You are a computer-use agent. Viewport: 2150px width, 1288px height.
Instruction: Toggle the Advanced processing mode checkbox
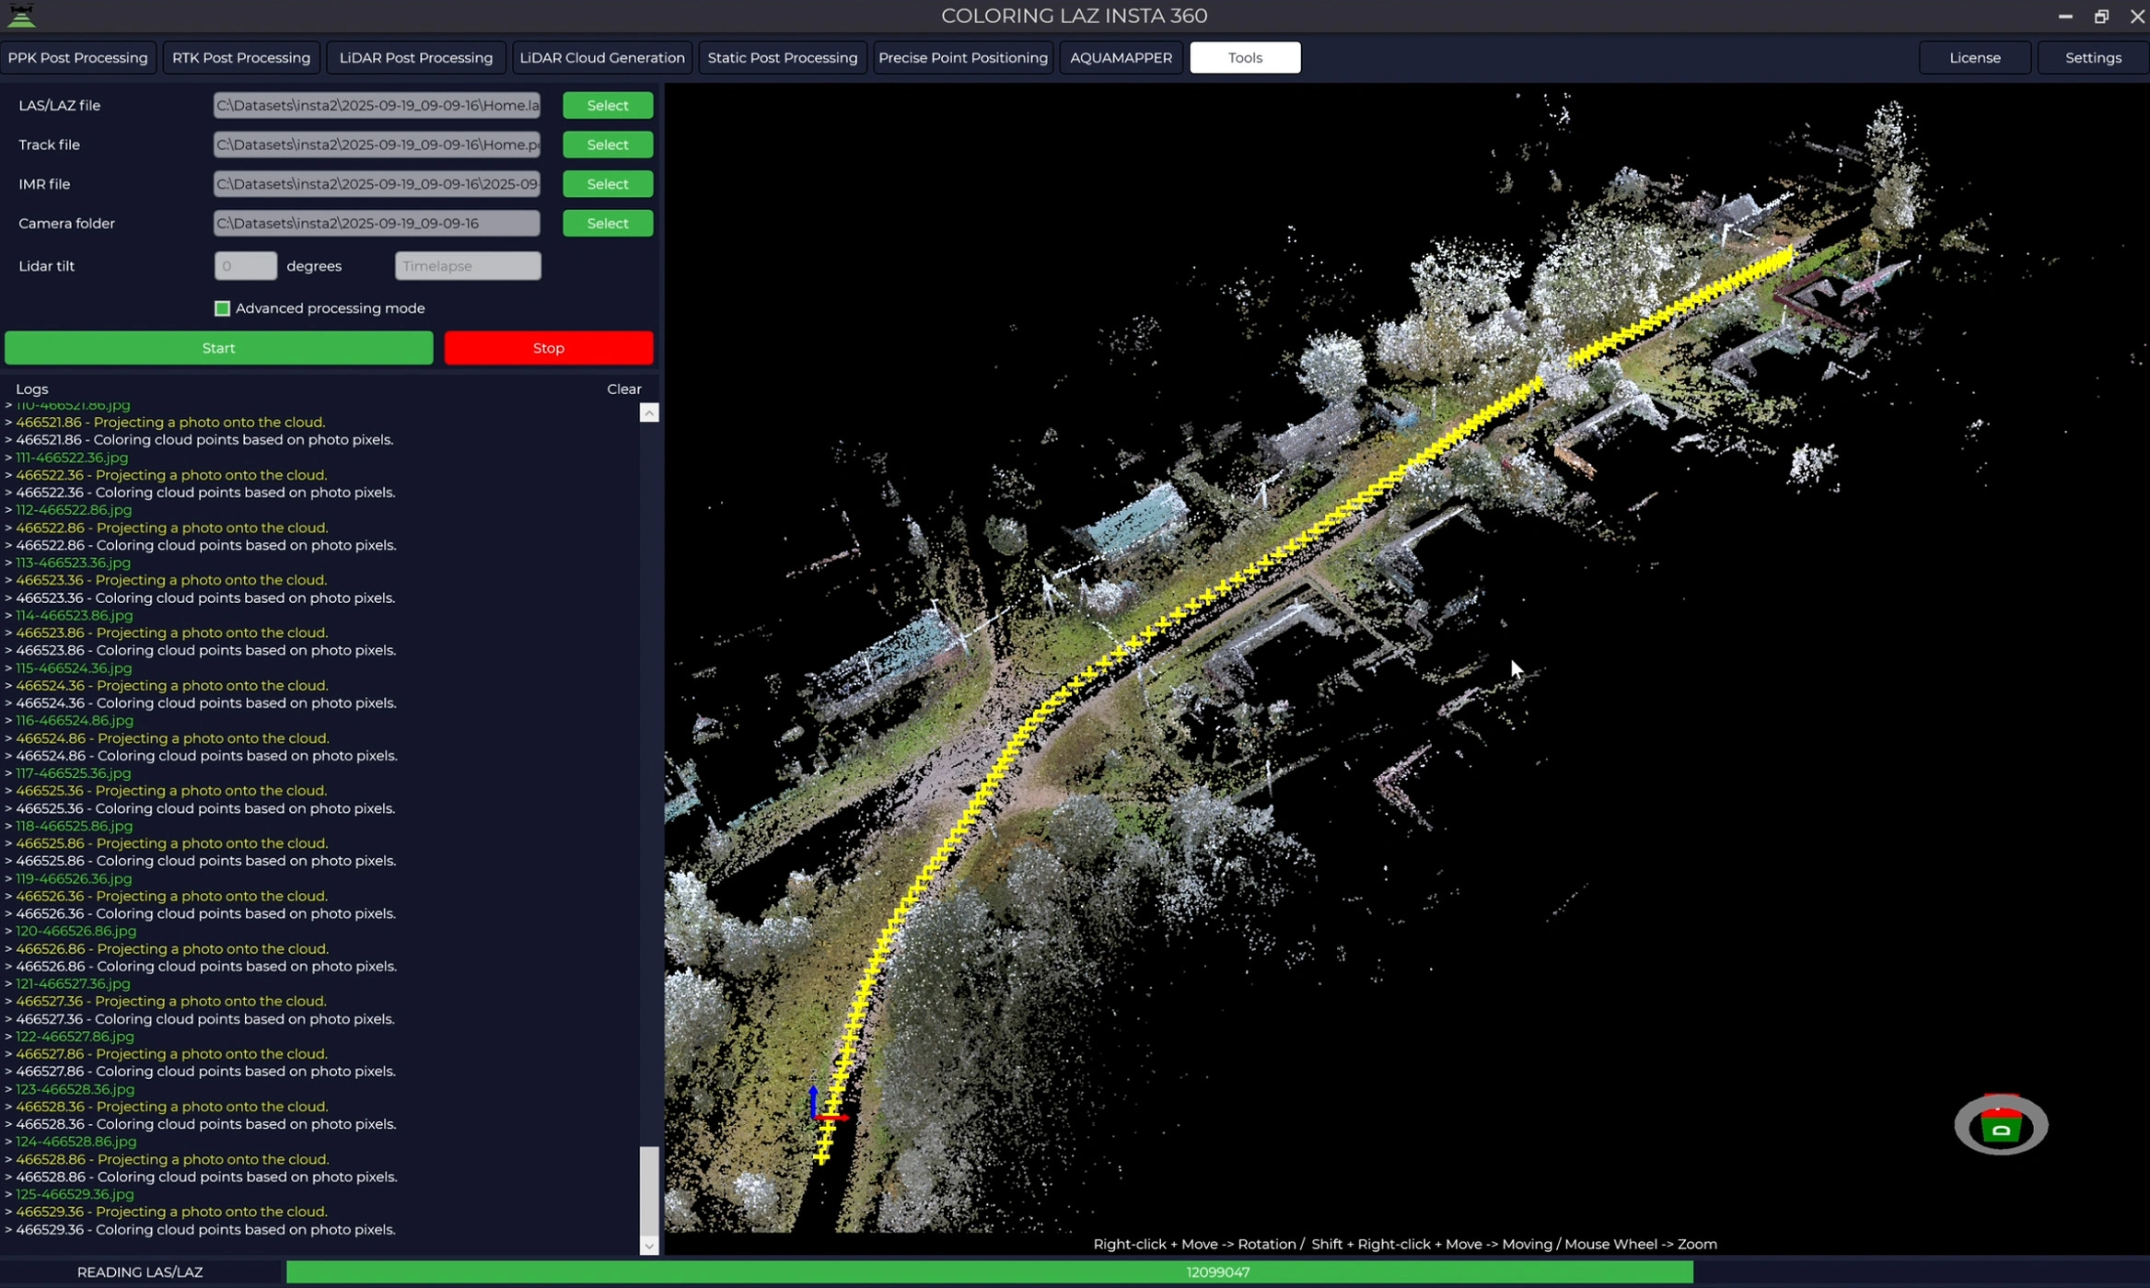[222, 308]
